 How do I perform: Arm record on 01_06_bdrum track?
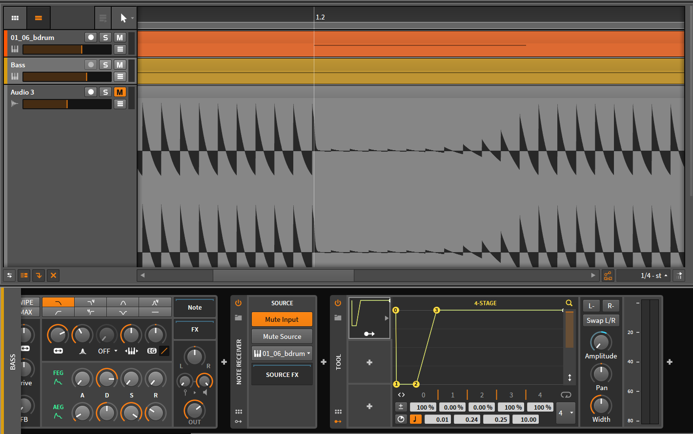coord(90,38)
